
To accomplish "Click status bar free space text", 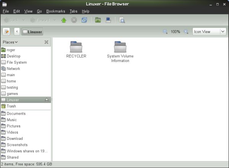I will (34, 164).
